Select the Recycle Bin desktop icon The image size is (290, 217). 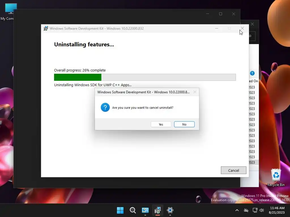276,177
